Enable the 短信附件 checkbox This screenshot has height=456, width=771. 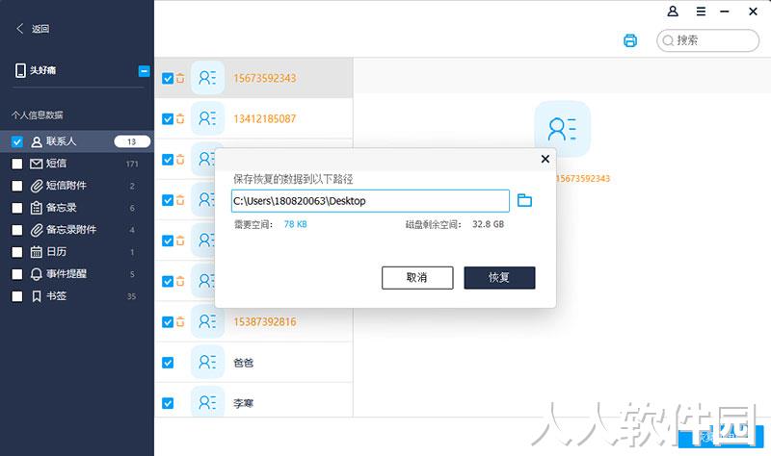click(x=17, y=186)
